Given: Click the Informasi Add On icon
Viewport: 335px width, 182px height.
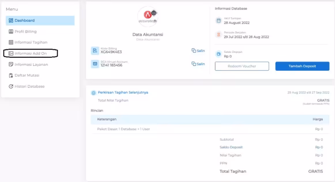Looking at the screenshot, I should click(11, 53).
